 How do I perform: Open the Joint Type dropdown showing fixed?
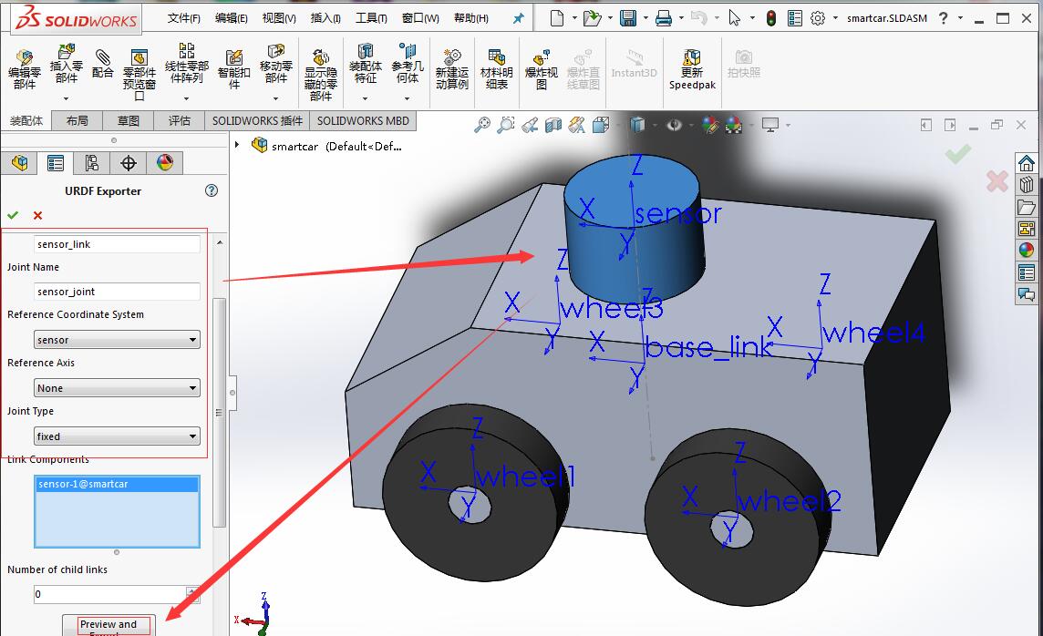(x=117, y=436)
